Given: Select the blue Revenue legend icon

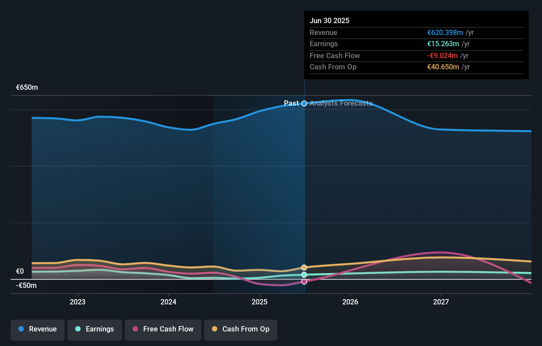Looking at the screenshot, I should pyautogui.click(x=21, y=329).
